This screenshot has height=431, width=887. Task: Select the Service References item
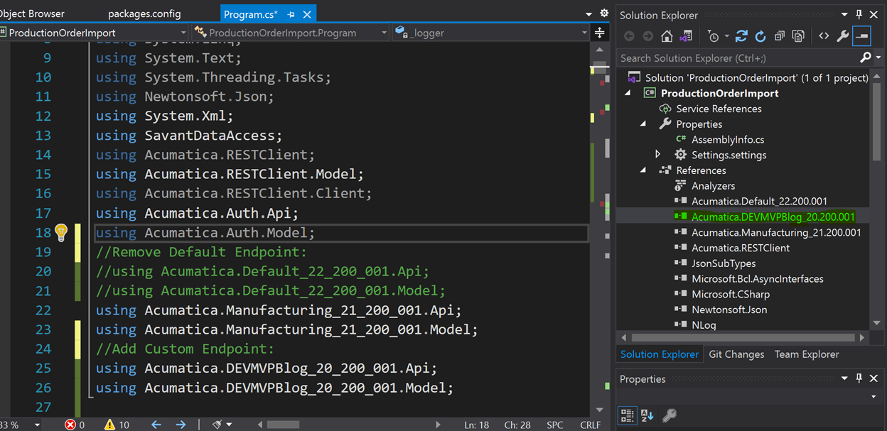pyautogui.click(x=719, y=109)
